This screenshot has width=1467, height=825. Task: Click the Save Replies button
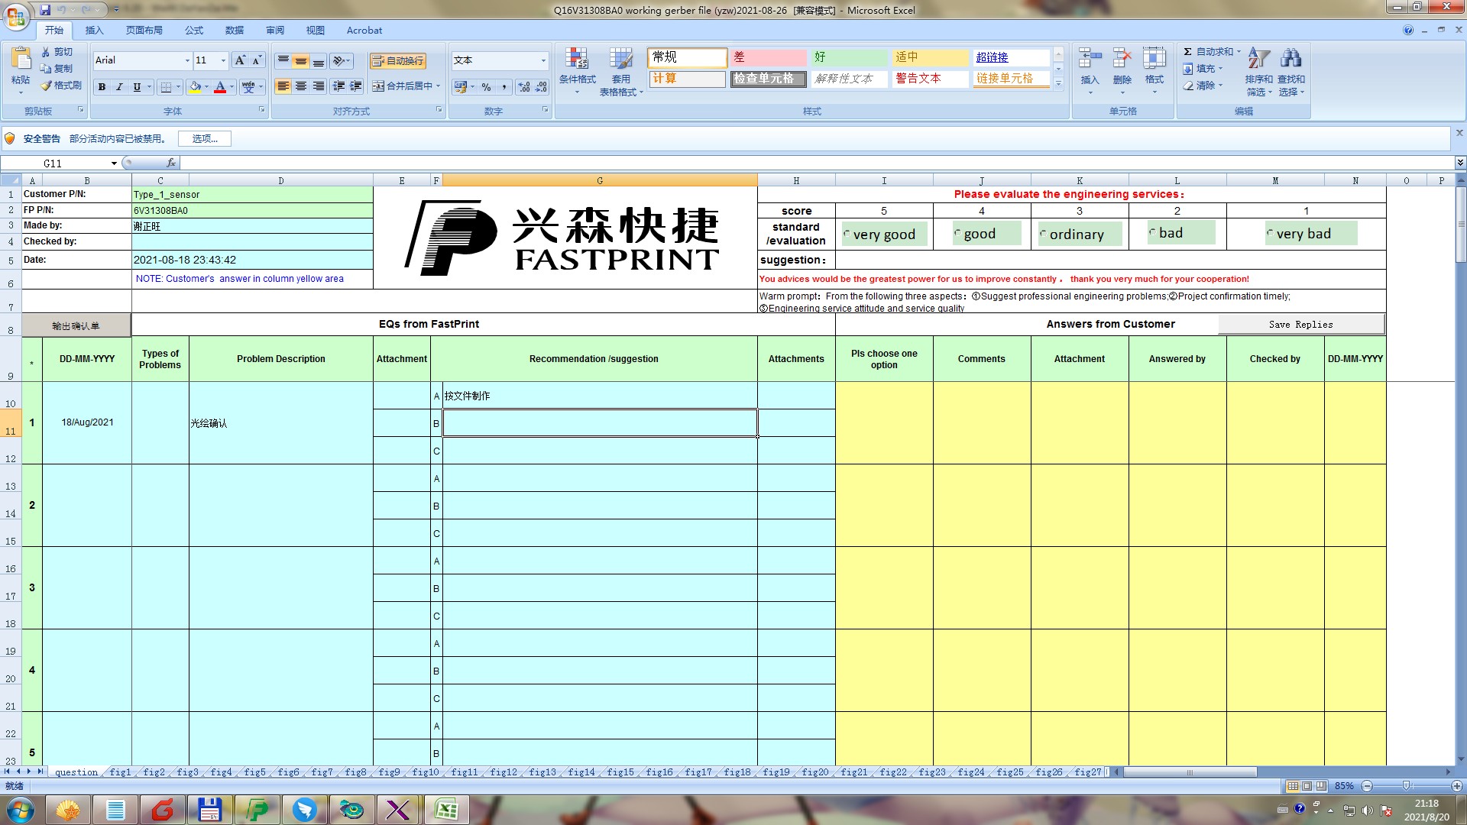tap(1300, 325)
